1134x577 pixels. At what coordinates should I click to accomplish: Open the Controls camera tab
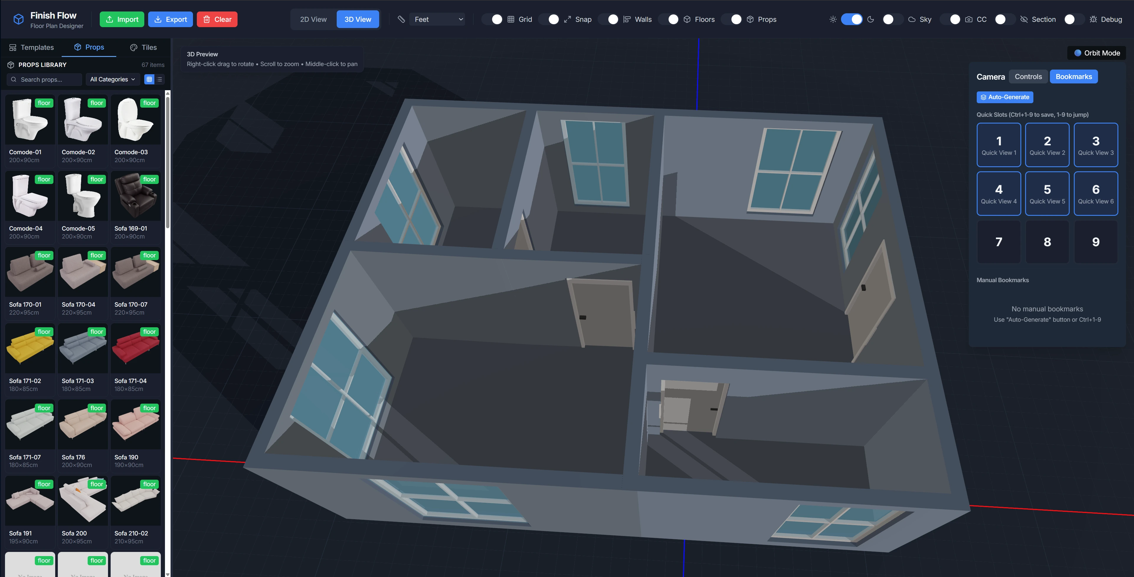1028,77
